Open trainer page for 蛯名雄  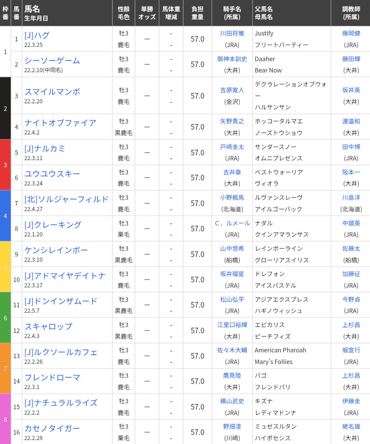pos(350,426)
